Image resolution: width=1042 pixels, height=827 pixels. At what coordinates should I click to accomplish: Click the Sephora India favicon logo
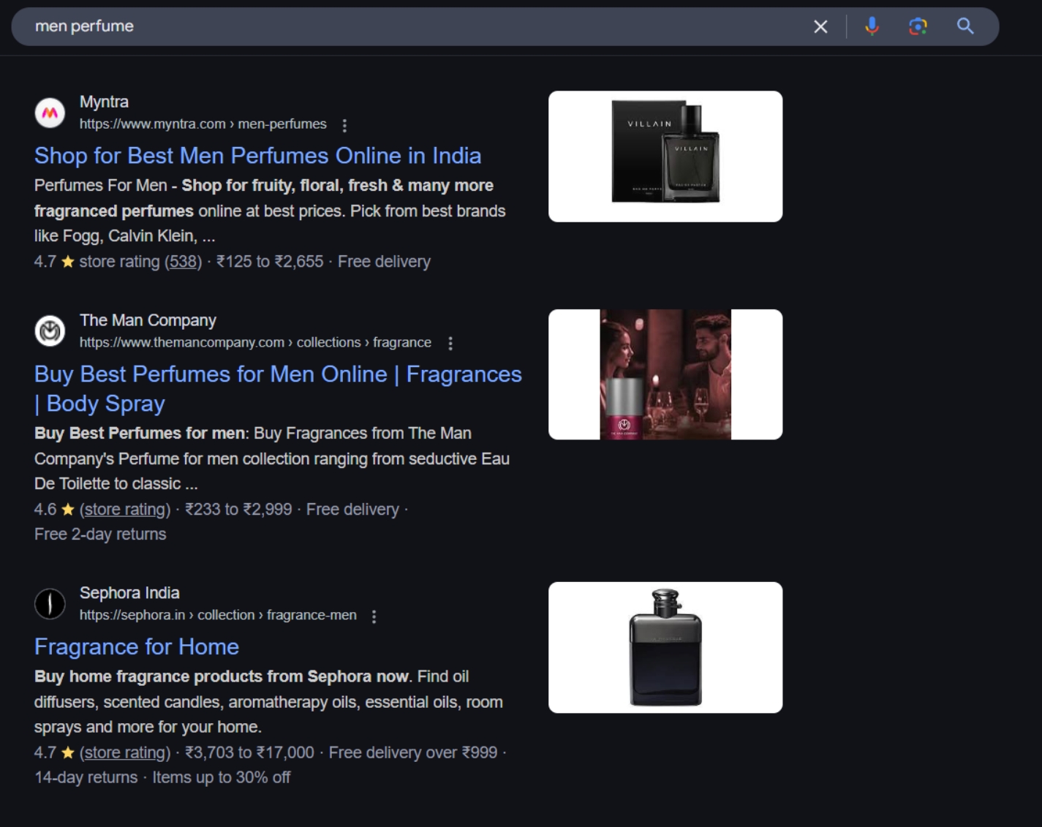coord(50,604)
